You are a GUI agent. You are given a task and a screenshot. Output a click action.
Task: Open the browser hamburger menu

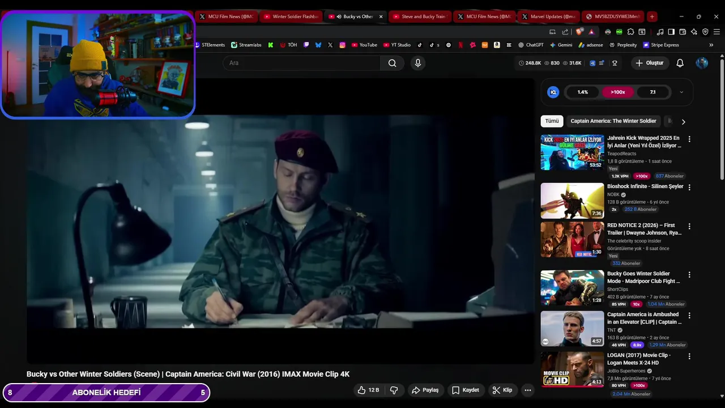(717, 32)
